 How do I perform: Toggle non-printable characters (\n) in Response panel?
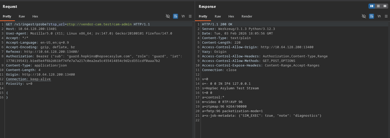click(379, 16)
